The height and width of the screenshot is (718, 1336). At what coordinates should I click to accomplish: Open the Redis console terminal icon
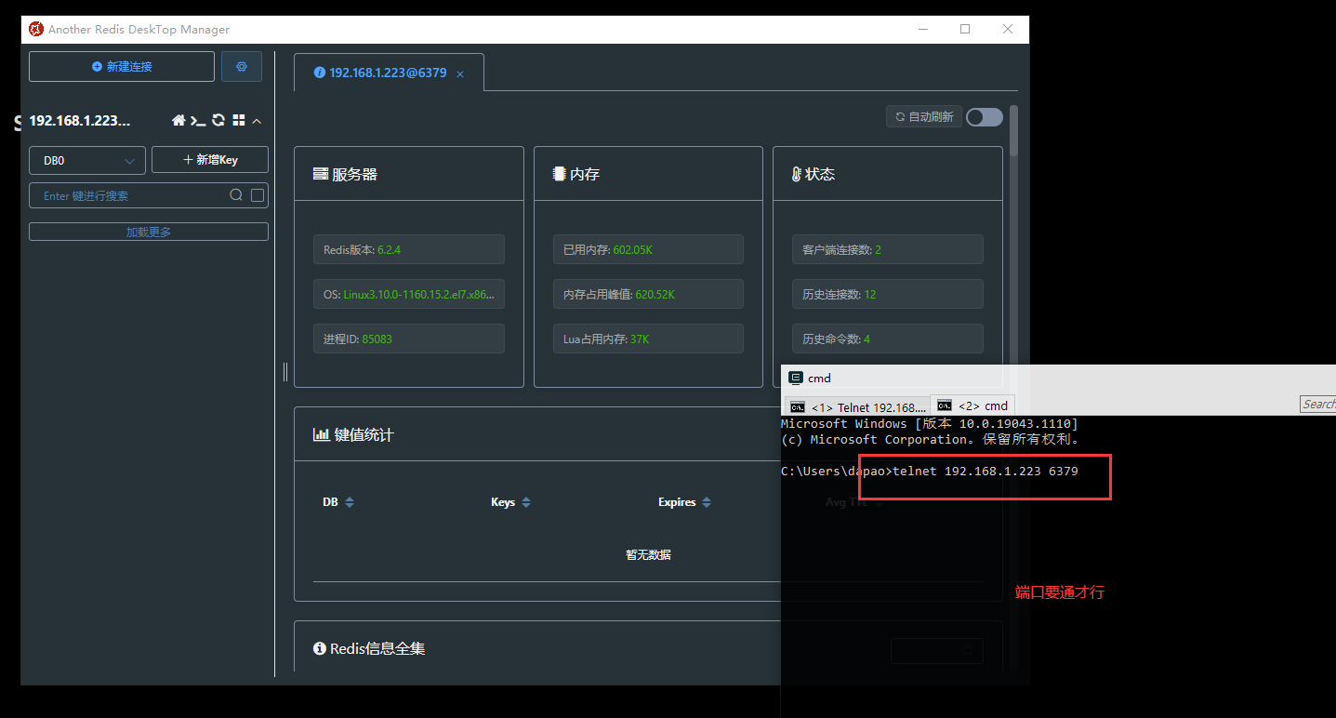click(198, 121)
